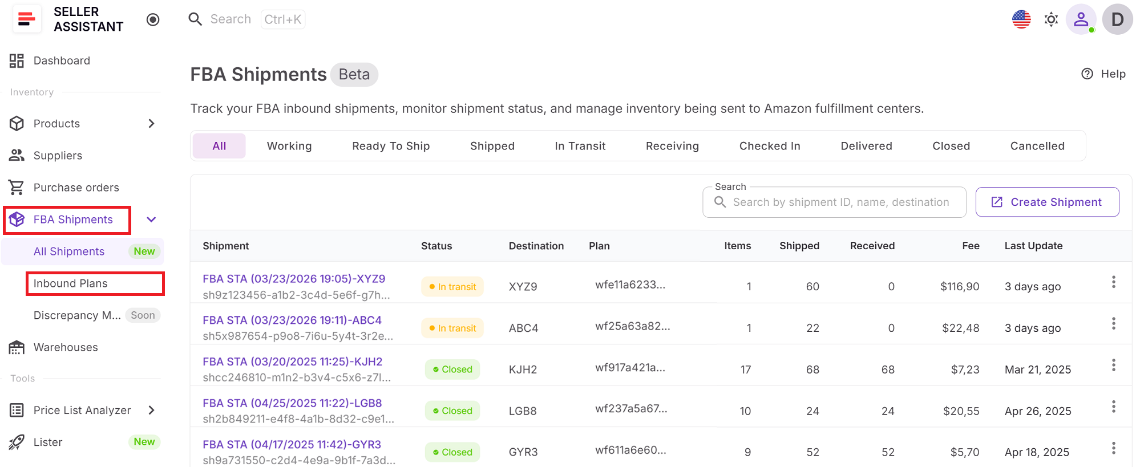This screenshot has width=1136, height=467.
Task: Open Purchase orders cart icon
Action: pyautogui.click(x=17, y=188)
